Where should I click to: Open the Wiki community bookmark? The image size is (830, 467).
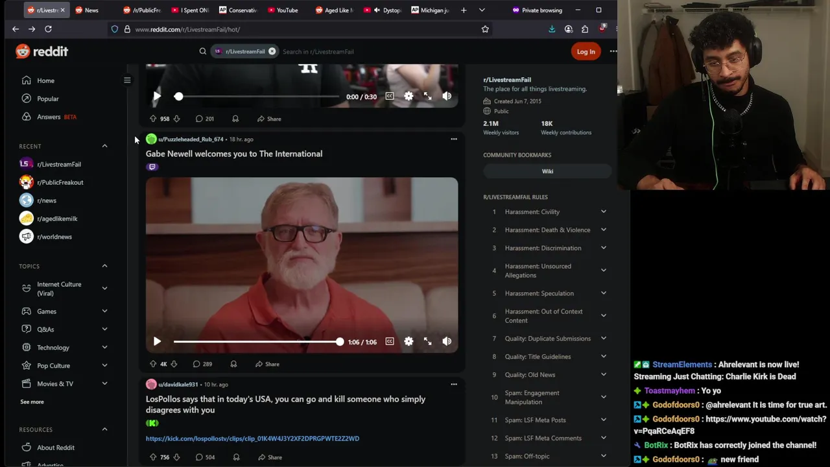click(547, 171)
